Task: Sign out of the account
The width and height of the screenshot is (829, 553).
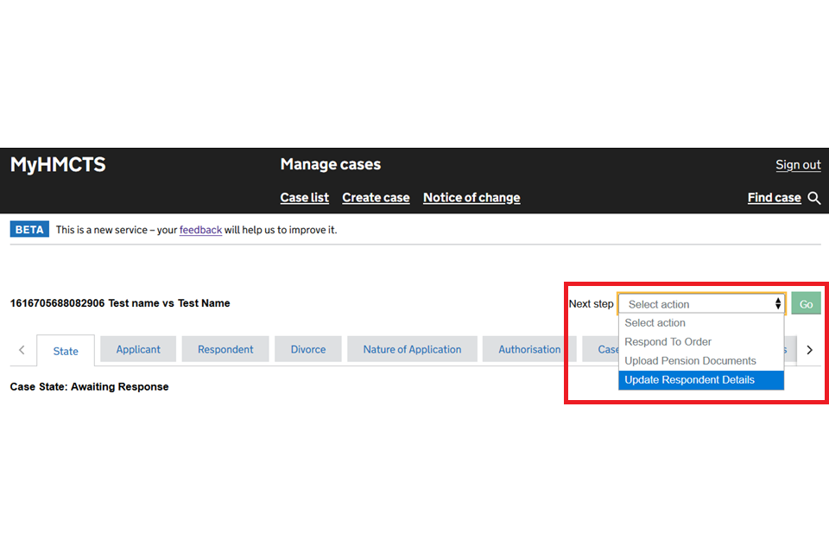Action: point(798,165)
